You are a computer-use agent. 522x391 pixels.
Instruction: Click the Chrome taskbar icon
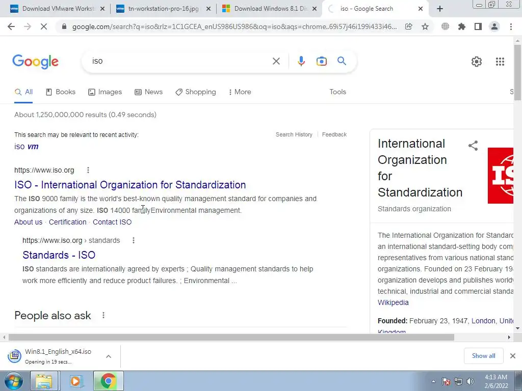(108, 381)
